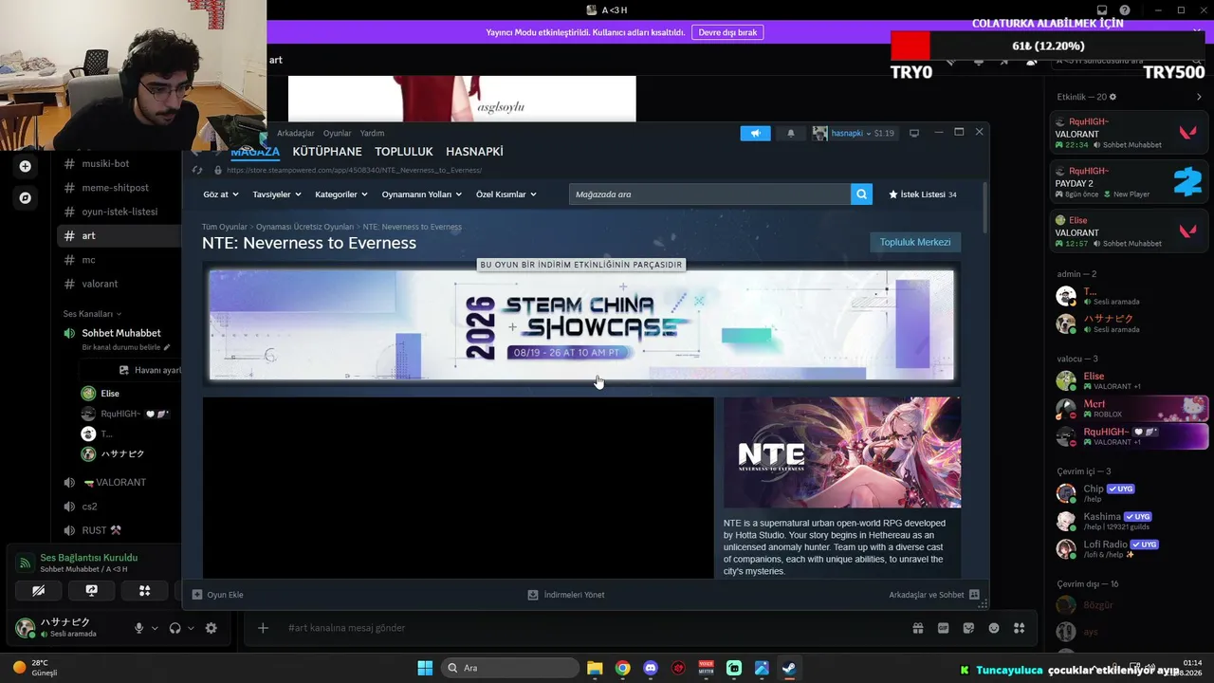
Task: Open the #oyun-istek-listesi channel
Action: [120, 212]
